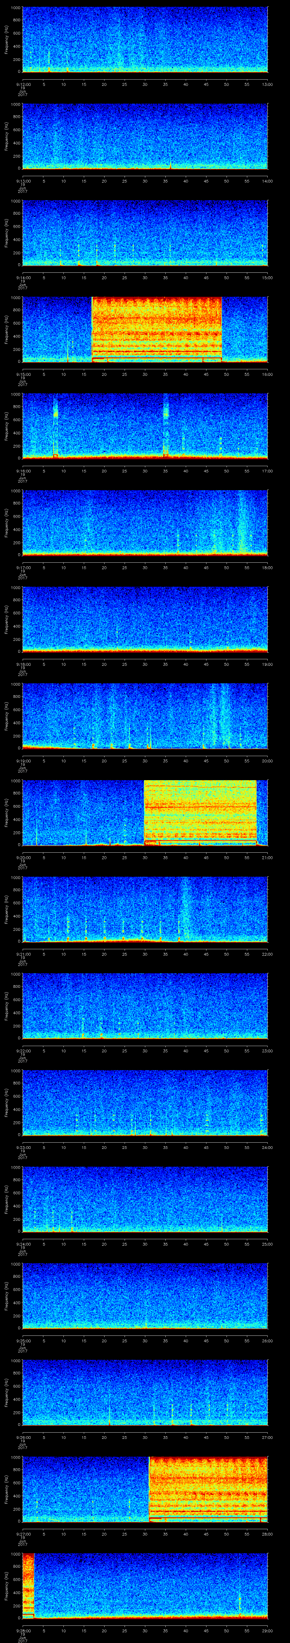Click the Frequency (Hz) axis label of the top spectrogram
290x1643 pixels.
click(x=7, y=40)
